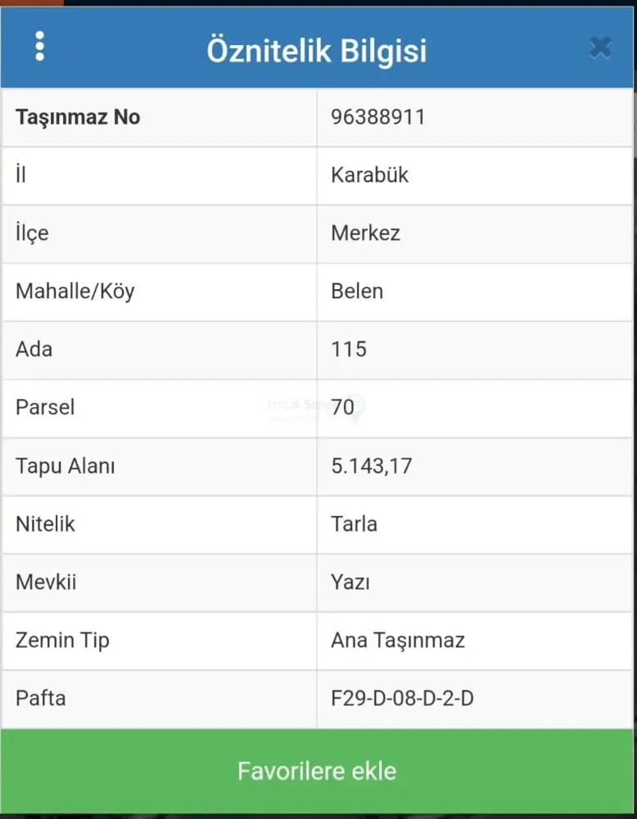This screenshot has height=819, width=637.
Task: Click the Öznitelik Bilgisi header title
Action: [317, 50]
